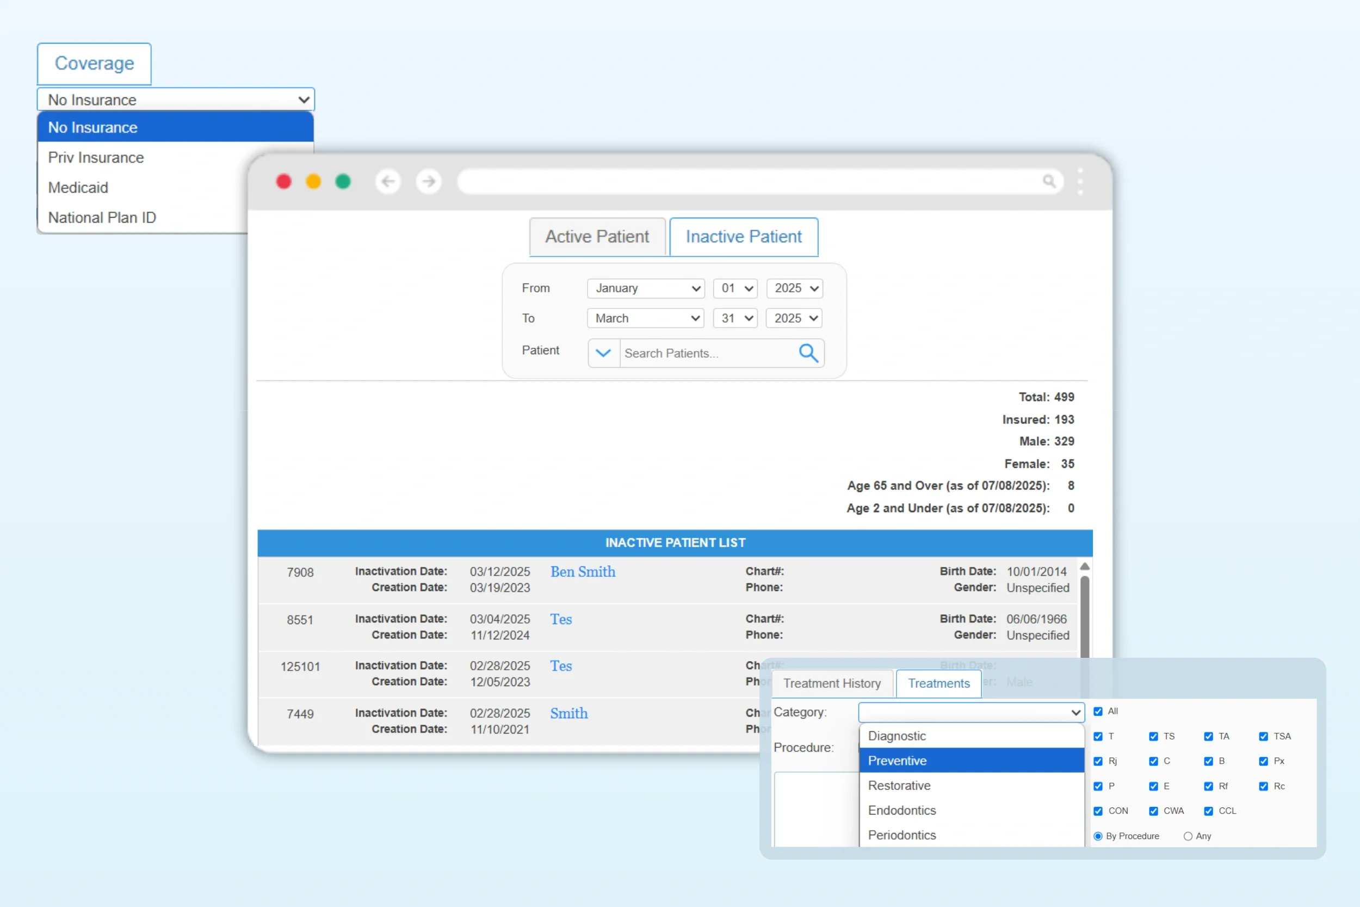Click the patient search magnifier icon
Screen dimensions: 1360x907
click(808, 353)
